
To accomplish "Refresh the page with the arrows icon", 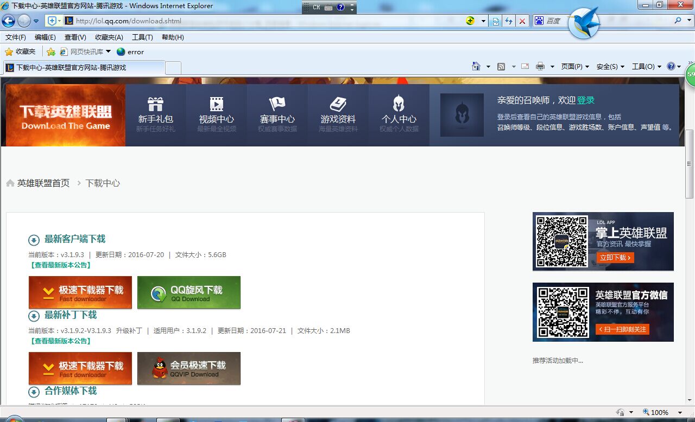I will [509, 21].
